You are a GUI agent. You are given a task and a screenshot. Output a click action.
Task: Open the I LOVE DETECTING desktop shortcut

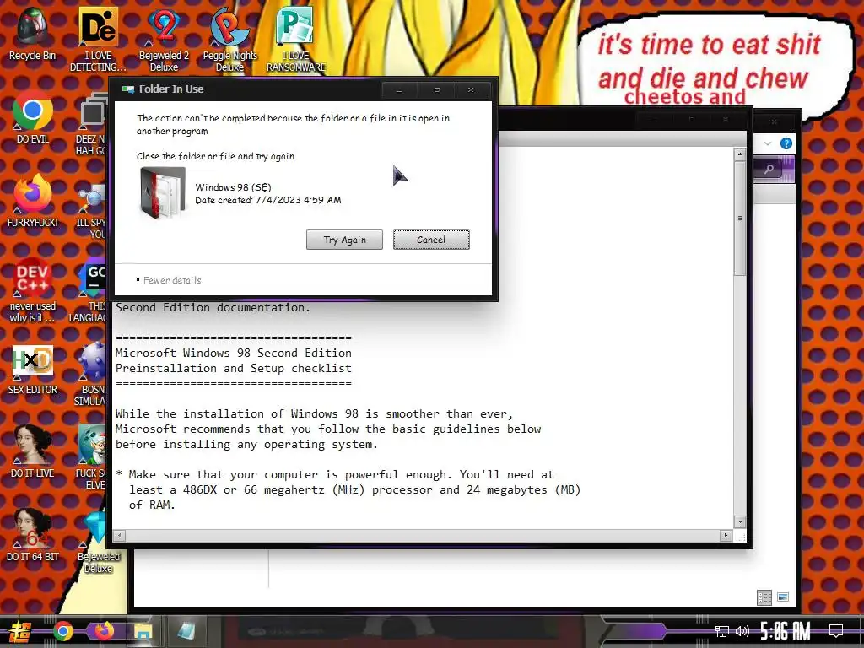tap(98, 39)
